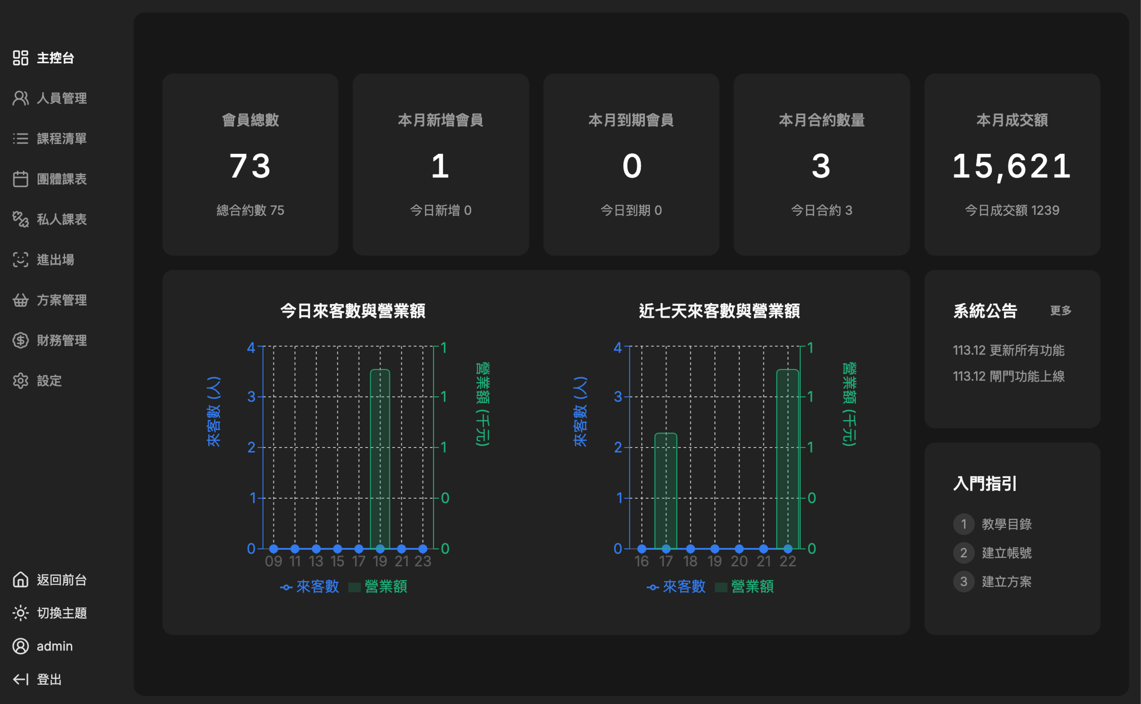This screenshot has height=704, width=1141.
Task: Click the 入門指引 heading
Action: pyautogui.click(x=985, y=483)
